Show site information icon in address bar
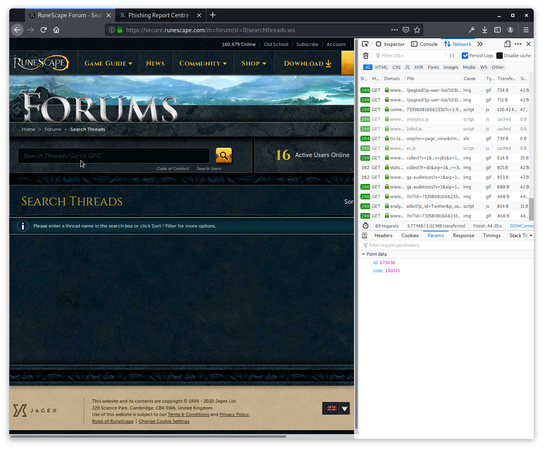 pos(112,30)
